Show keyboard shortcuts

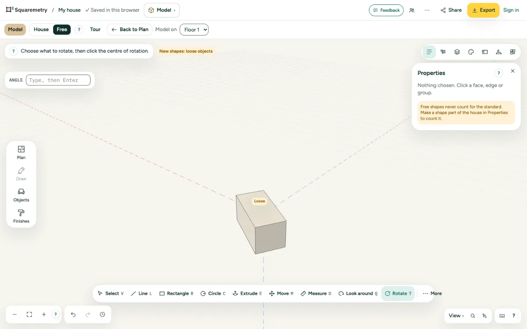tap(502, 316)
